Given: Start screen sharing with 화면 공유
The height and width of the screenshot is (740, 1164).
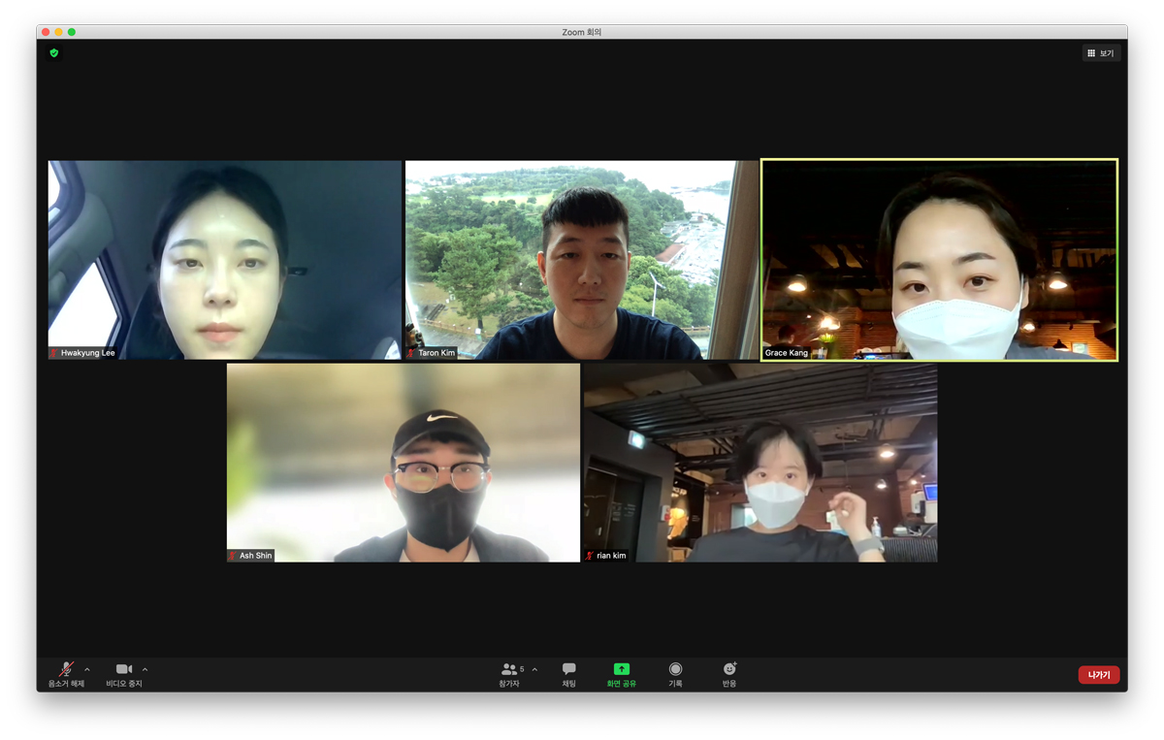Looking at the screenshot, I should click(622, 674).
